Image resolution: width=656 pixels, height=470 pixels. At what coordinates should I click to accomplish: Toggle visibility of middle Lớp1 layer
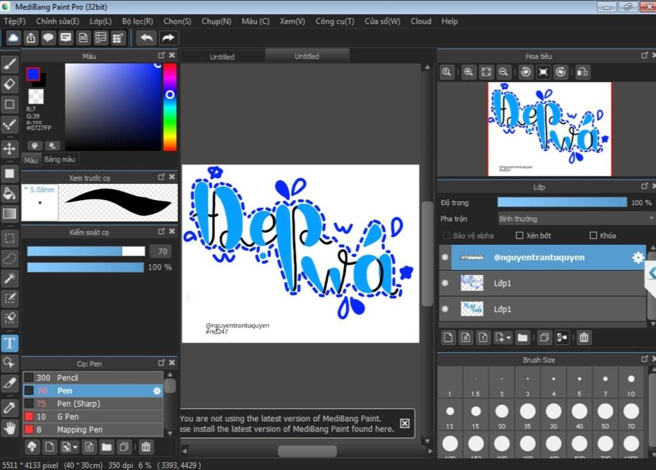coord(445,283)
